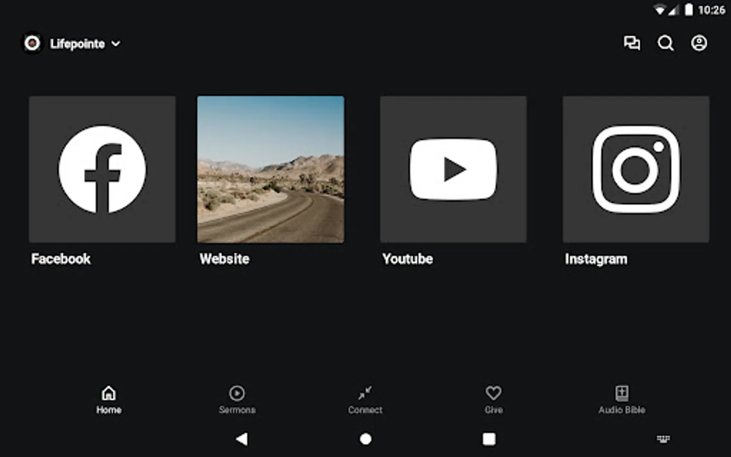Open the Instagram tile
731x457 pixels.
(x=636, y=169)
